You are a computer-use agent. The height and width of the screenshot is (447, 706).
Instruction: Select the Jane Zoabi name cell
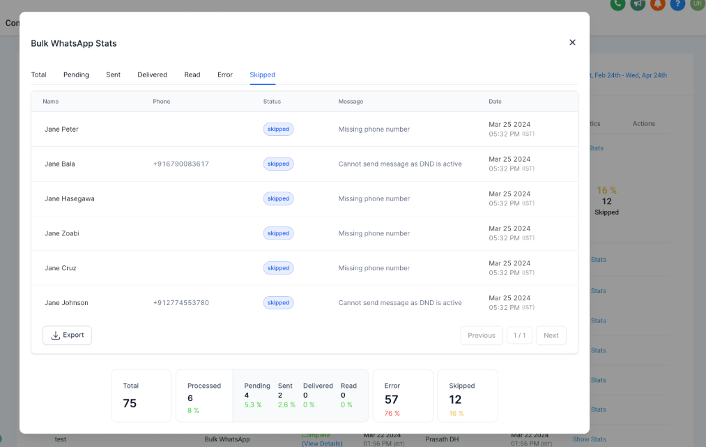click(62, 233)
